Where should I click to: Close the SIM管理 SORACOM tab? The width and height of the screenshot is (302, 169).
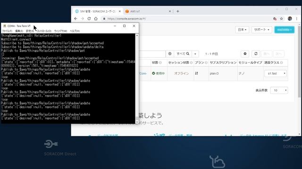coord(119,11)
